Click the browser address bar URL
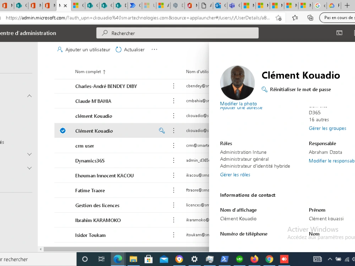The width and height of the screenshot is (355, 266). click(x=138, y=18)
